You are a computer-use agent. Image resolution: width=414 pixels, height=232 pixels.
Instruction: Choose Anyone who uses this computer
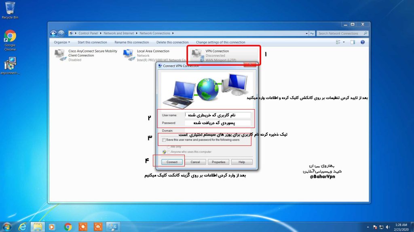click(x=168, y=152)
